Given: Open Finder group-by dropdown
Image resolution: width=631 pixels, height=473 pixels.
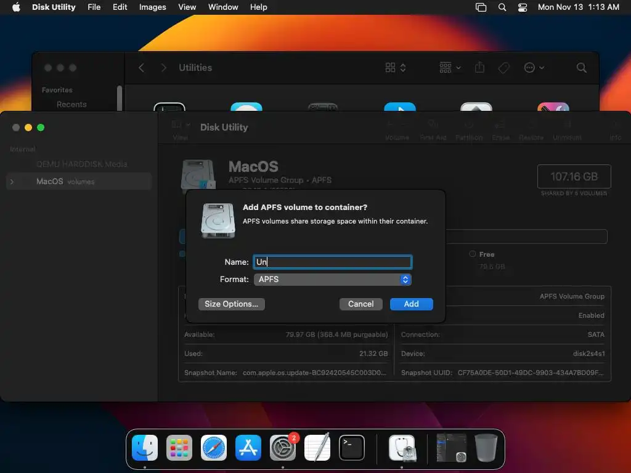Looking at the screenshot, I should (x=450, y=68).
